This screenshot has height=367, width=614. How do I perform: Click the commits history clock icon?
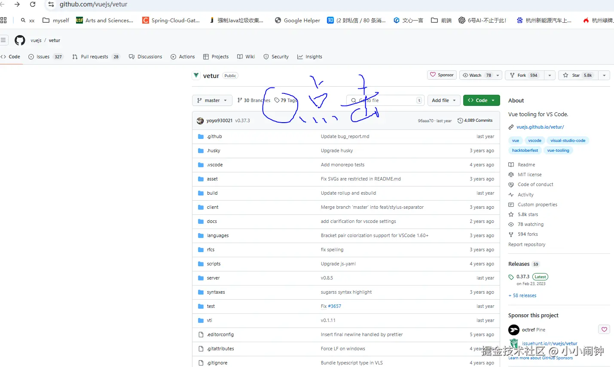click(460, 120)
